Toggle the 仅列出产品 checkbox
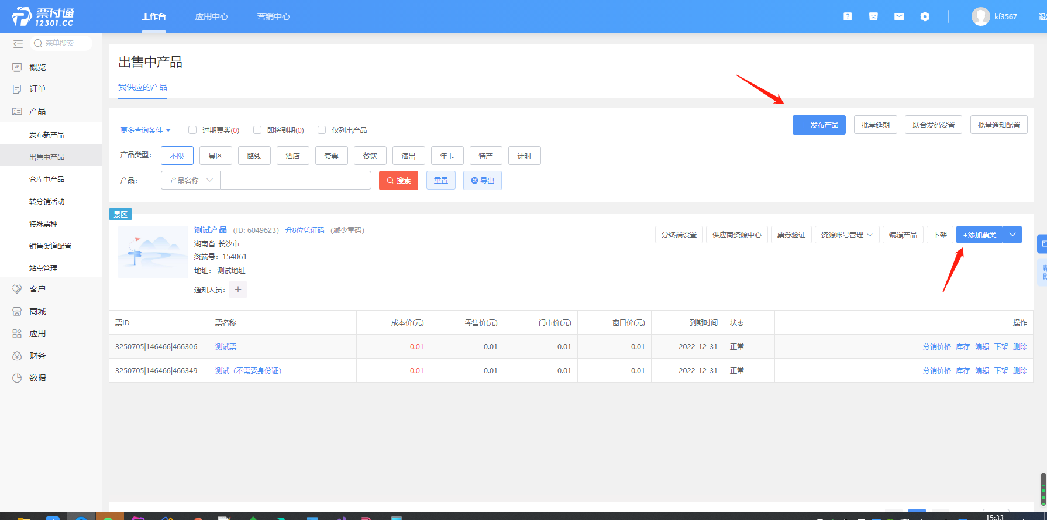 click(x=322, y=130)
